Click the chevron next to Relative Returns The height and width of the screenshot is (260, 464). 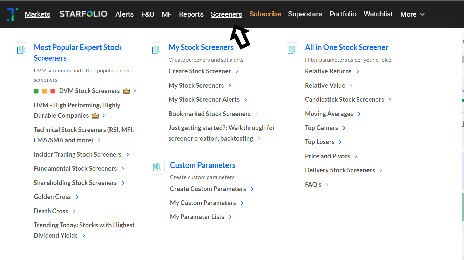click(x=358, y=71)
